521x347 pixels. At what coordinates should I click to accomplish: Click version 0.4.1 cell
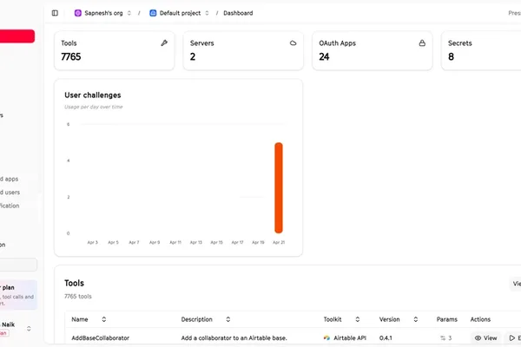click(x=386, y=337)
